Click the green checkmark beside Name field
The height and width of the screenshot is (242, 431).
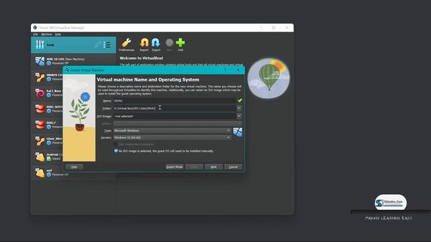[240, 100]
